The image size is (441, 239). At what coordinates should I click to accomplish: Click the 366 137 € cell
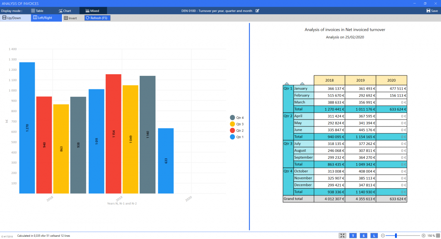(x=329, y=88)
